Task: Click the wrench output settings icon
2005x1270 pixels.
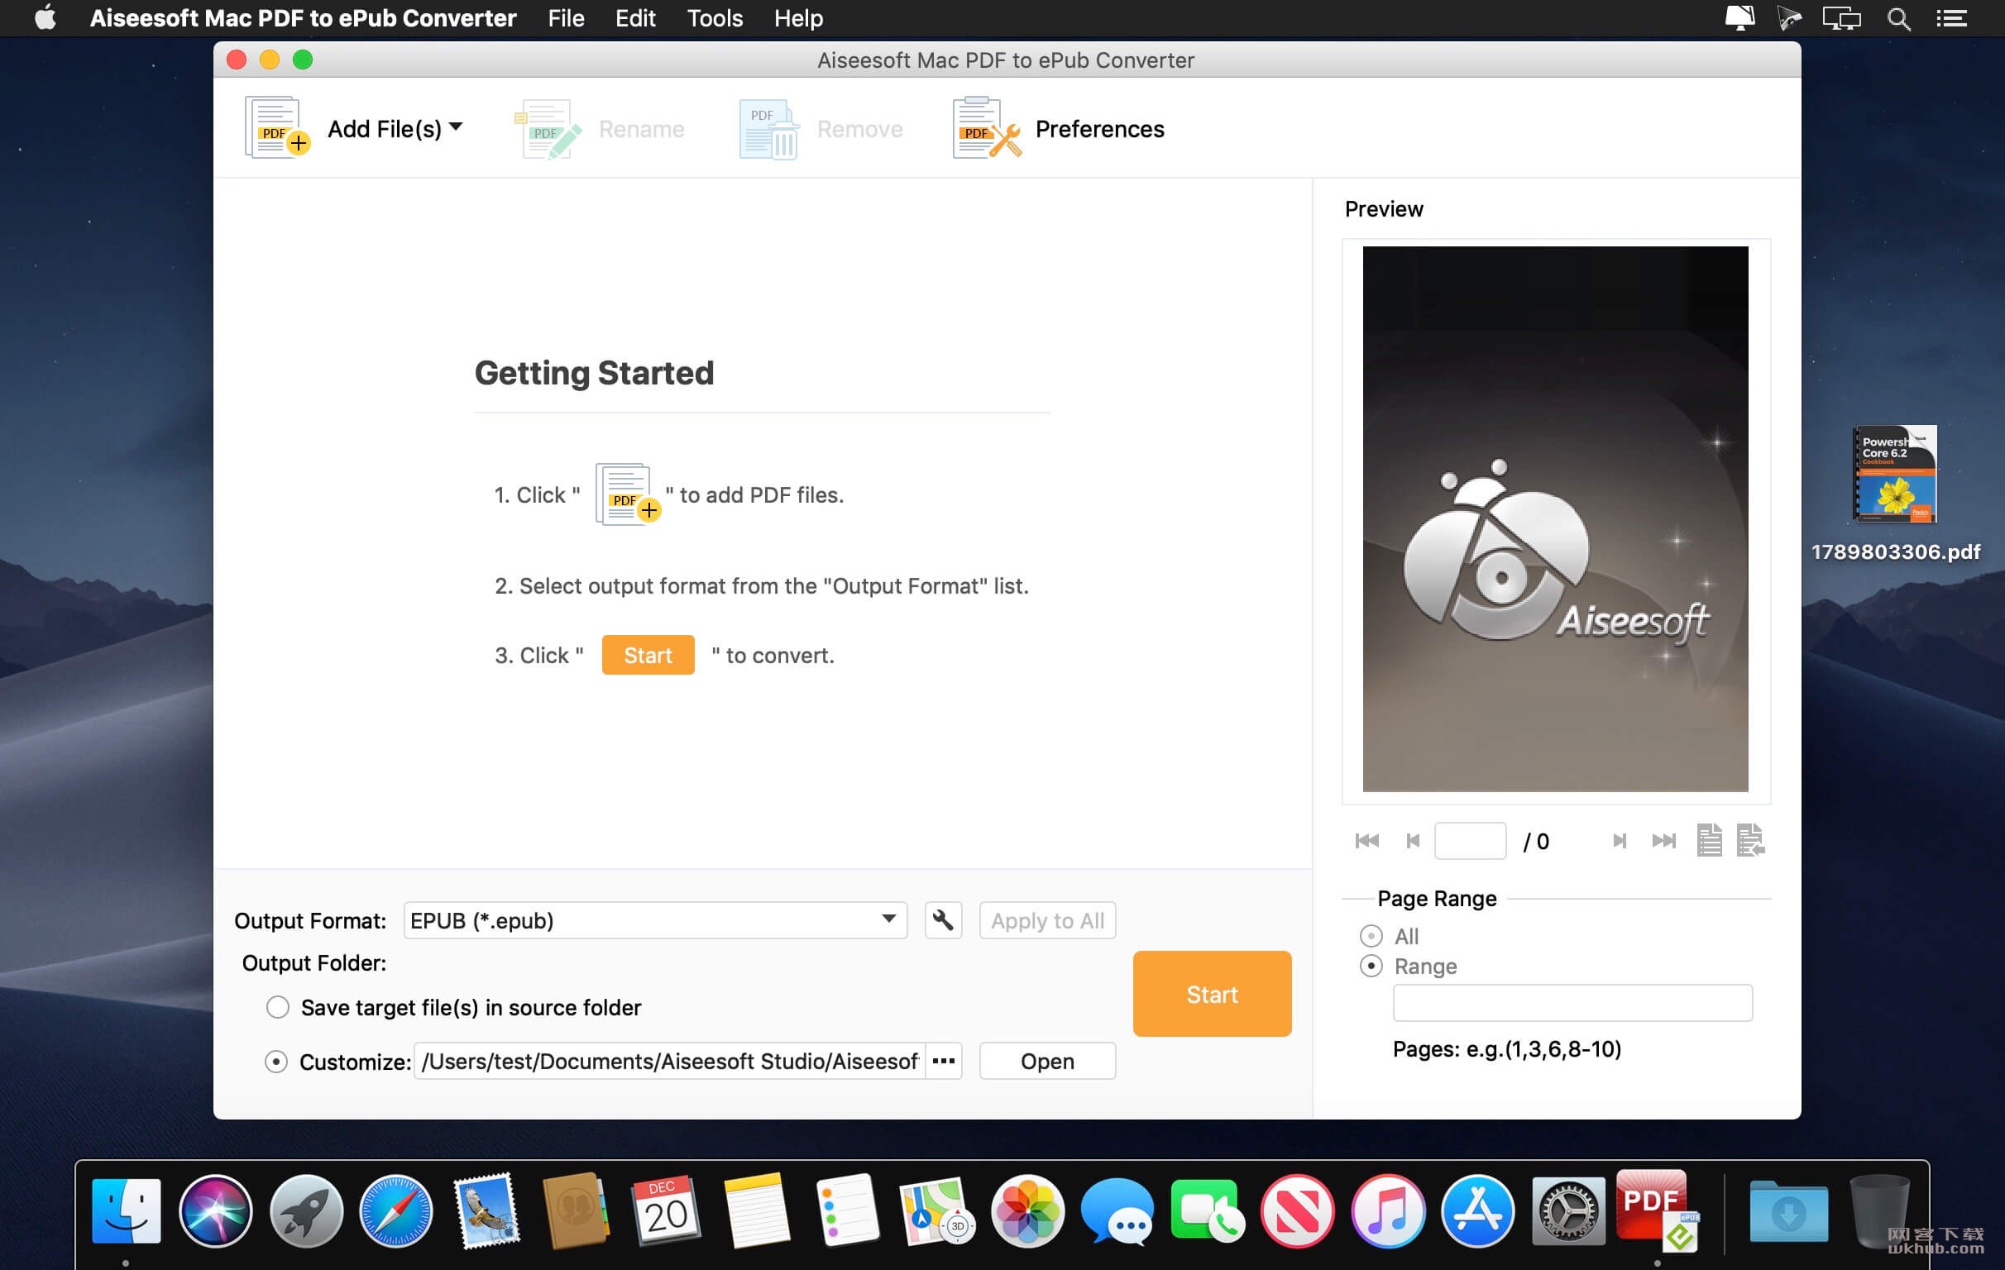Action: pos(943,919)
